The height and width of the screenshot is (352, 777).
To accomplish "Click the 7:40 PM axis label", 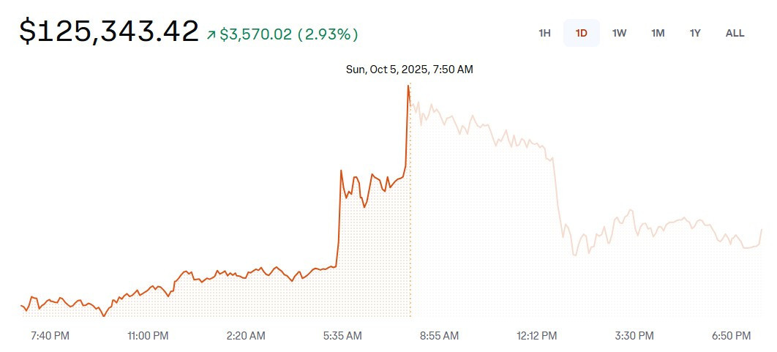I will 50,336.
